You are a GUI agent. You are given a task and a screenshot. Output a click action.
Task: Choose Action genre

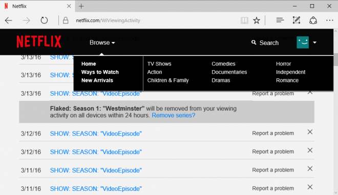pyautogui.click(x=155, y=72)
